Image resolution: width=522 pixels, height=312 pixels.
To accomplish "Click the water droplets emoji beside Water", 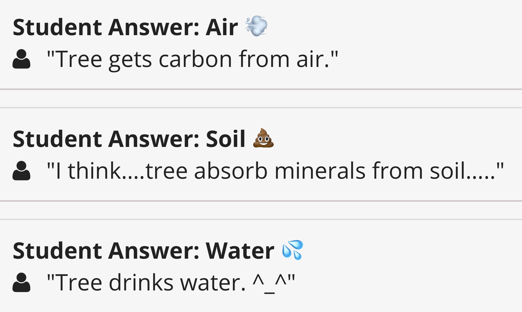I will coord(293,250).
